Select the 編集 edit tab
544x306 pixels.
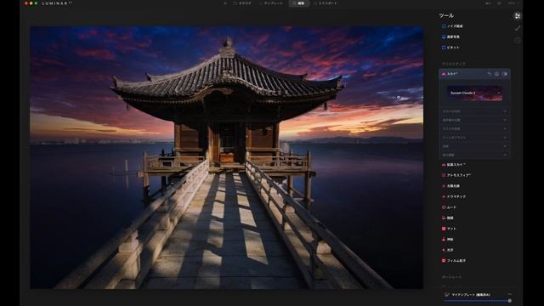point(299,3)
